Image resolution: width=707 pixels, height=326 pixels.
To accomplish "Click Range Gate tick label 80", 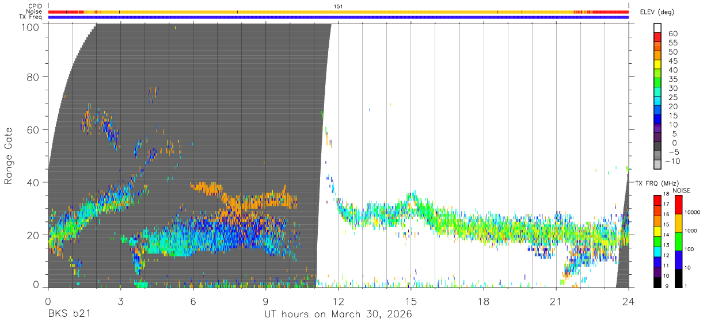I will tap(34, 76).
